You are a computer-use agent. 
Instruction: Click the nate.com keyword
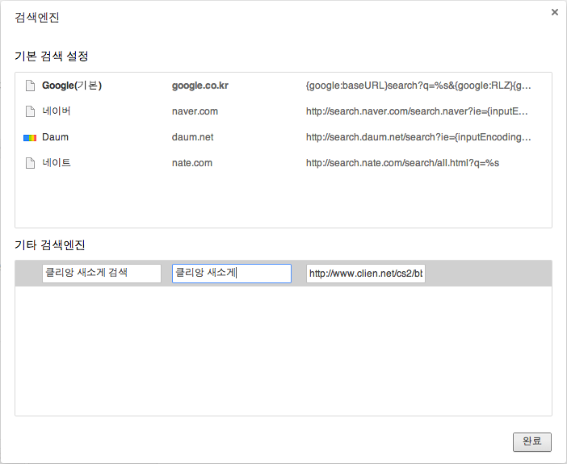[192, 163]
